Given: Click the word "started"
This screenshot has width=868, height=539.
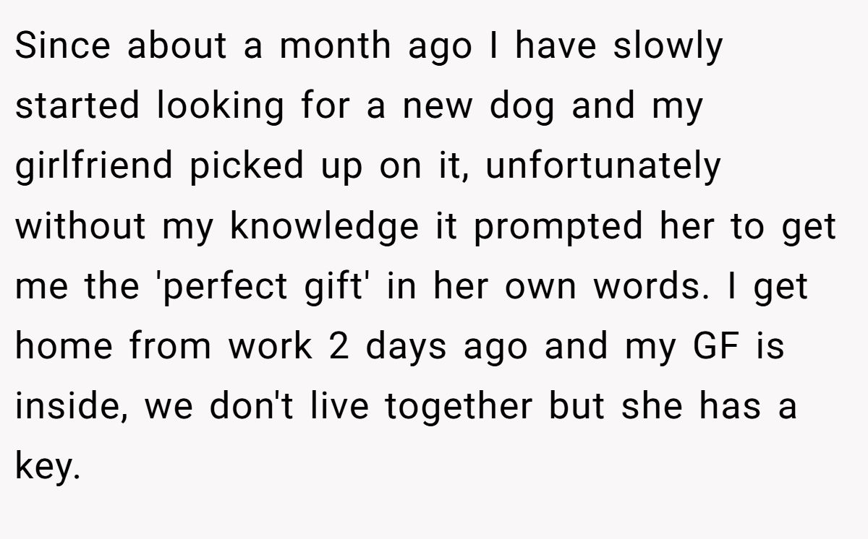Looking at the screenshot, I should pos(76,106).
